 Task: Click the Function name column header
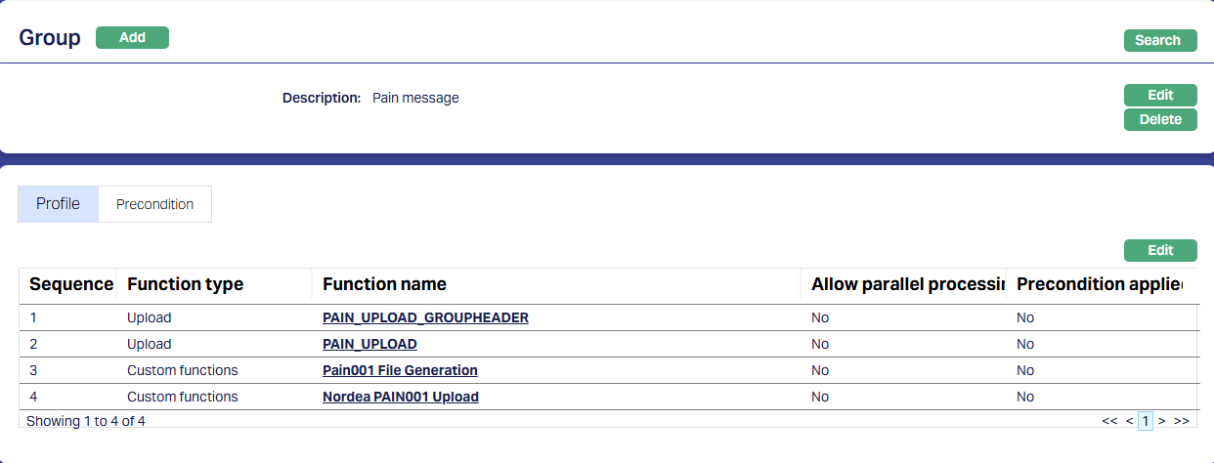coord(384,284)
